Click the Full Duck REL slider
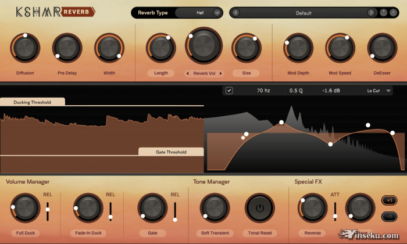Image resolution: width=407 pixels, height=244 pixels. (48, 207)
